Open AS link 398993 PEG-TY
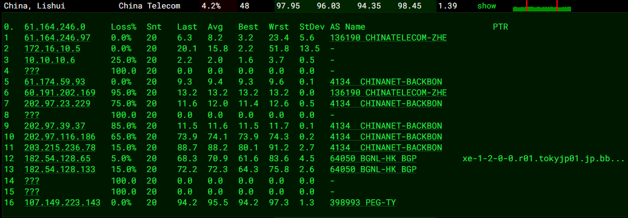This screenshot has height=218, width=628. (x=363, y=202)
